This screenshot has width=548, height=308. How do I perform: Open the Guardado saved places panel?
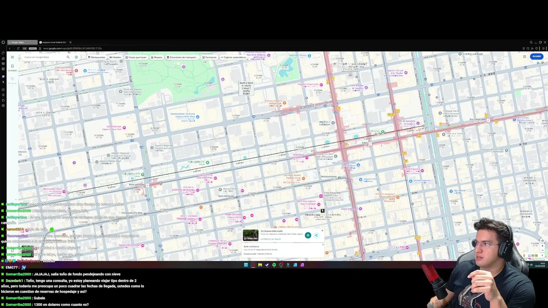12,68
